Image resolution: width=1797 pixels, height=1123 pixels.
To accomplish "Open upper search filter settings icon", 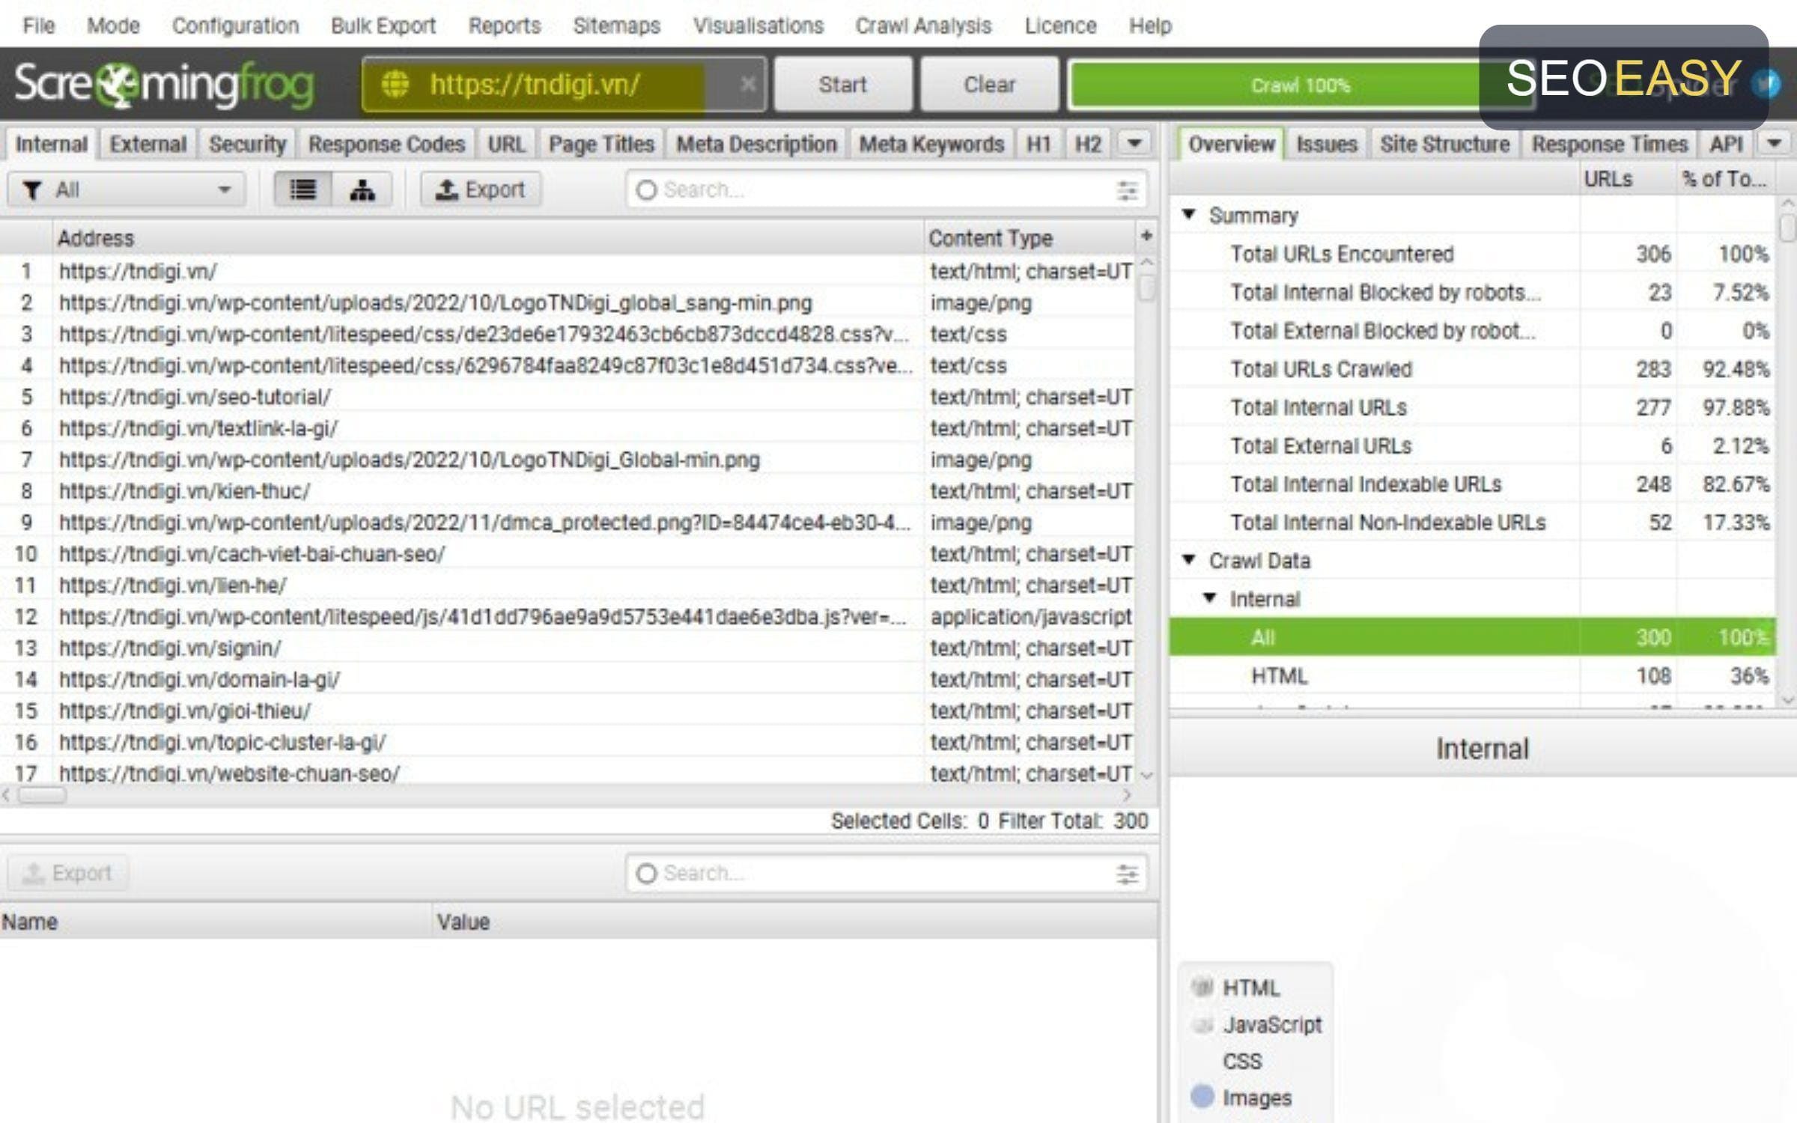I will [1127, 190].
